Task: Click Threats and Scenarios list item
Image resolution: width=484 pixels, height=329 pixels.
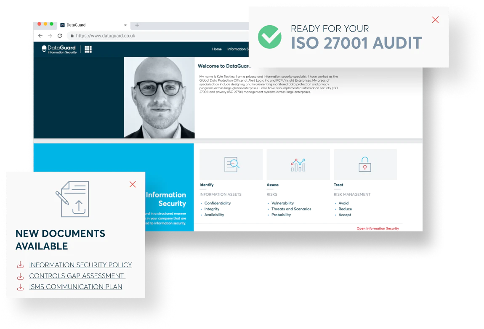Action: tap(291, 209)
